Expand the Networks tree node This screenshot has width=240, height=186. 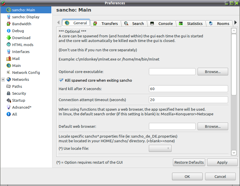3,79
